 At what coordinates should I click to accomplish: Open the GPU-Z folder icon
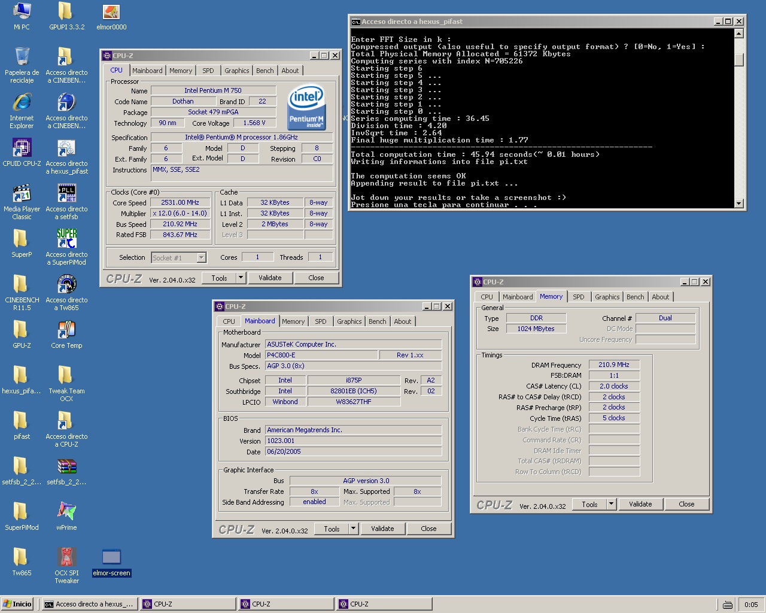click(x=22, y=334)
